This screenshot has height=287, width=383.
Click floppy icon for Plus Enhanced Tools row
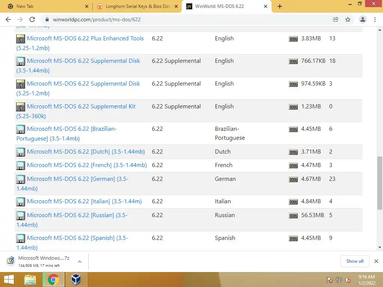pyautogui.click(x=21, y=39)
